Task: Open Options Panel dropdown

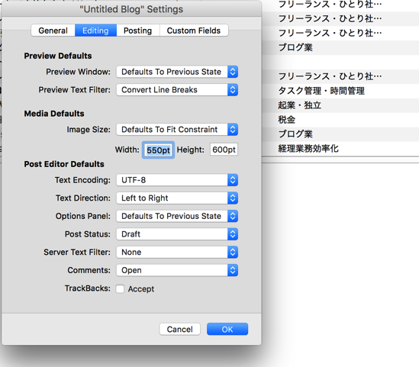Action: (177, 216)
